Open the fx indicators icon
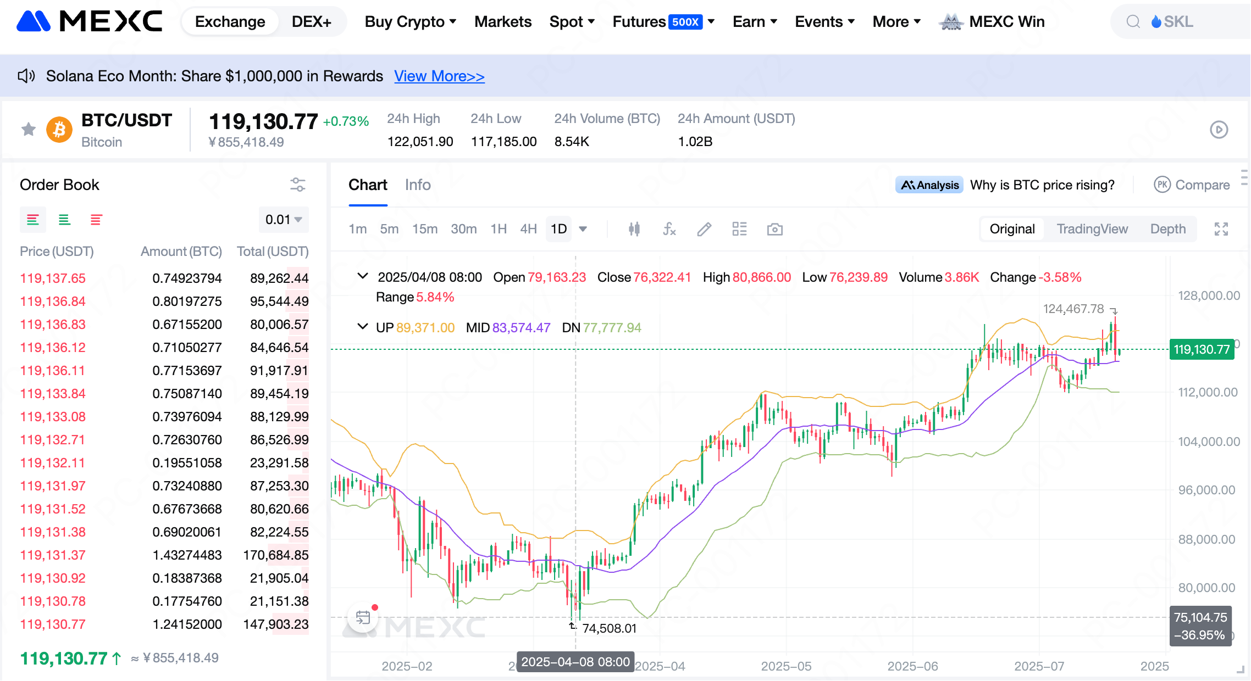 669,229
